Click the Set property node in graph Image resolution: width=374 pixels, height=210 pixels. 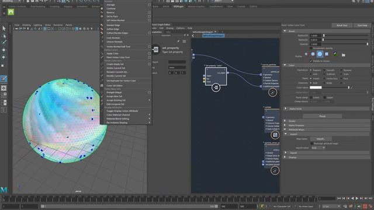pos(216,76)
